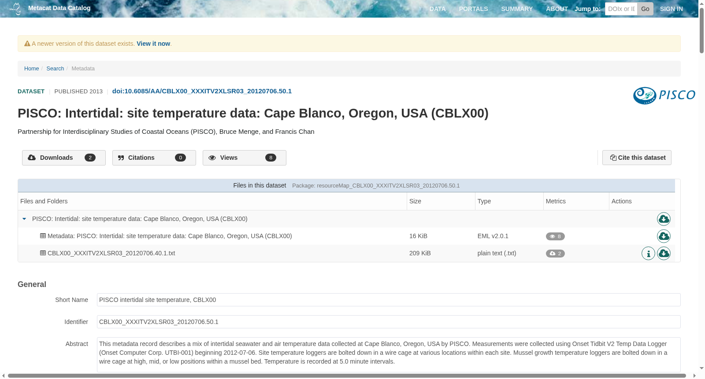Click table icon beside Metadata file row
The height and width of the screenshot is (379, 705).
(43, 236)
